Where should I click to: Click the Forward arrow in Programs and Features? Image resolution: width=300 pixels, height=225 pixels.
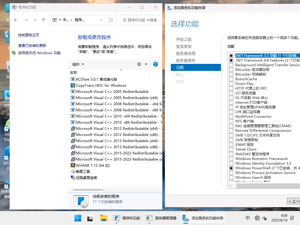pyautogui.click(x=26, y=20)
